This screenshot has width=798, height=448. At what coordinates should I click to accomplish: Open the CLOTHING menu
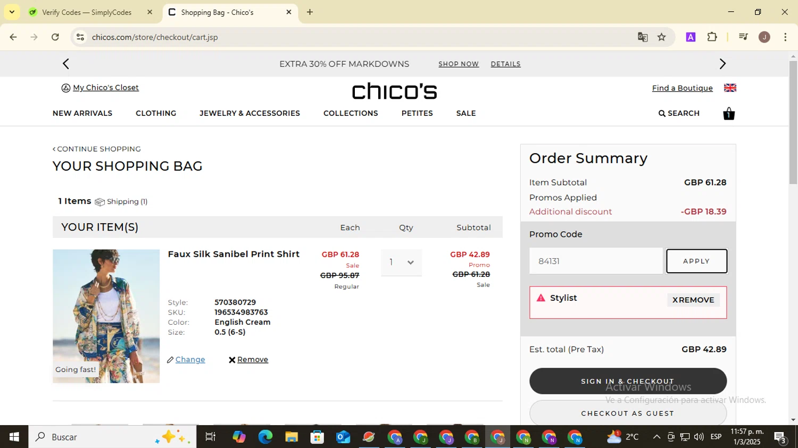pos(156,113)
